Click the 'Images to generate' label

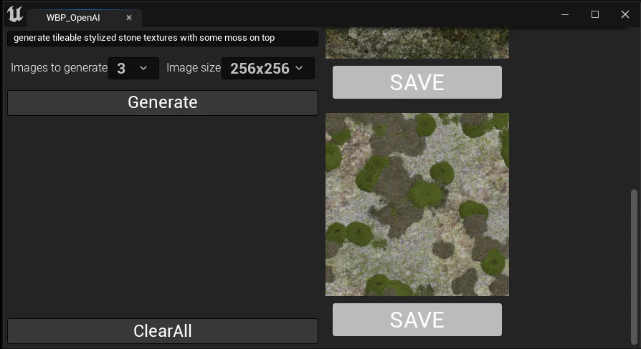pyautogui.click(x=60, y=68)
